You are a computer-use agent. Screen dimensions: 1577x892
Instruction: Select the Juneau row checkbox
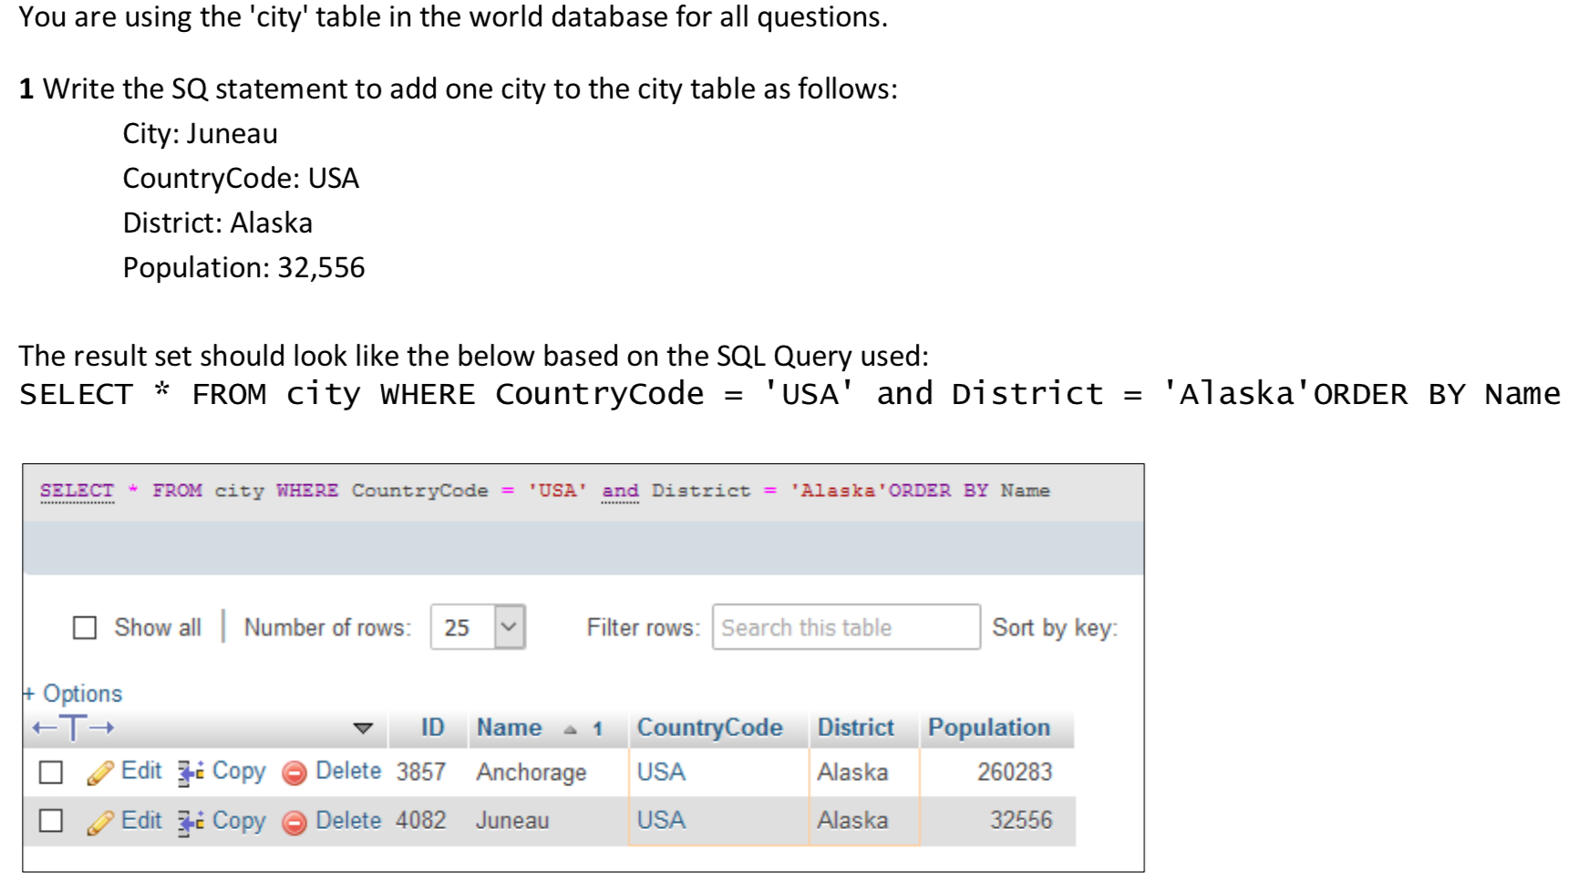pos(51,821)
